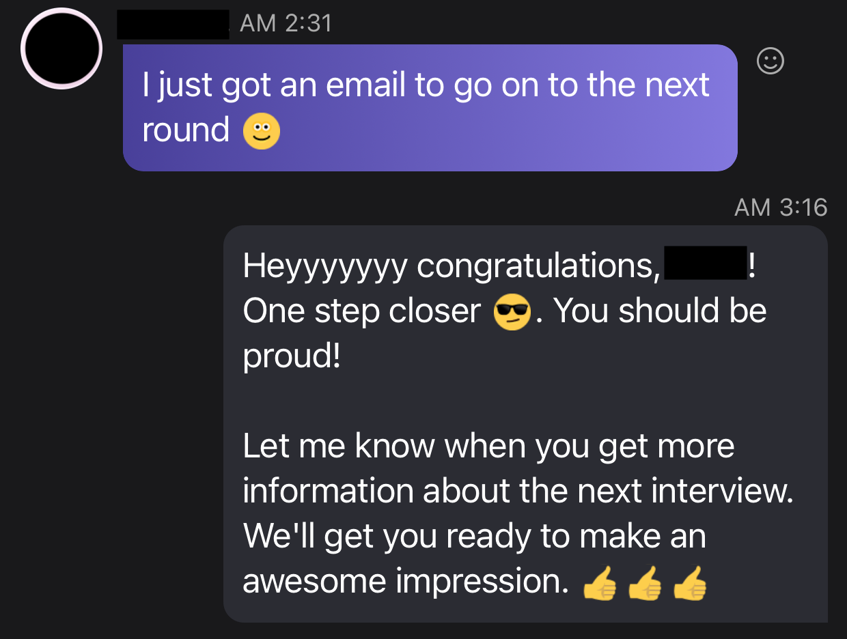The image size is (847, 639).
Task: Click the AM 2:31 timestamp
Action: coord(286,24)
